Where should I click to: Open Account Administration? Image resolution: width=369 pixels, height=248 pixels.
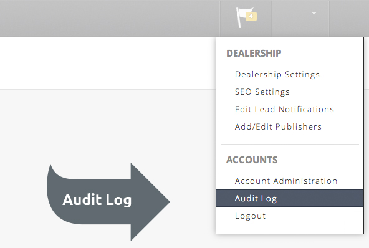(x=286, y=181)
